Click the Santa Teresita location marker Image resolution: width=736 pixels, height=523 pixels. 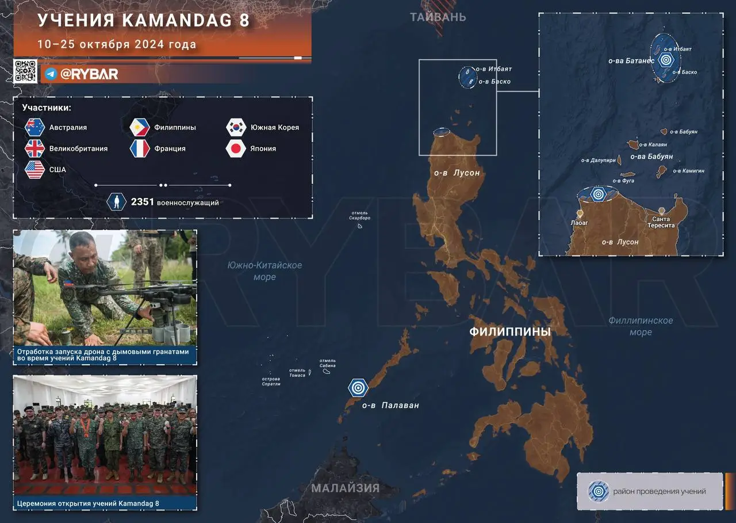point(662,211)
